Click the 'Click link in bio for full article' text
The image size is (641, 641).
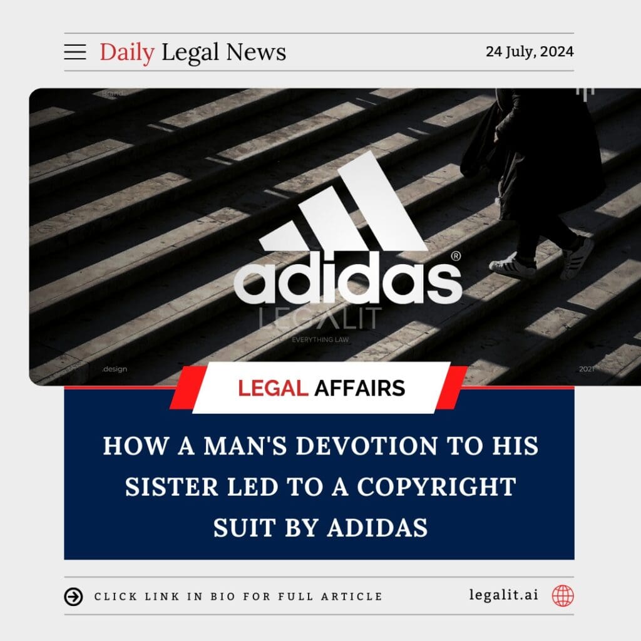pos(238,597)
